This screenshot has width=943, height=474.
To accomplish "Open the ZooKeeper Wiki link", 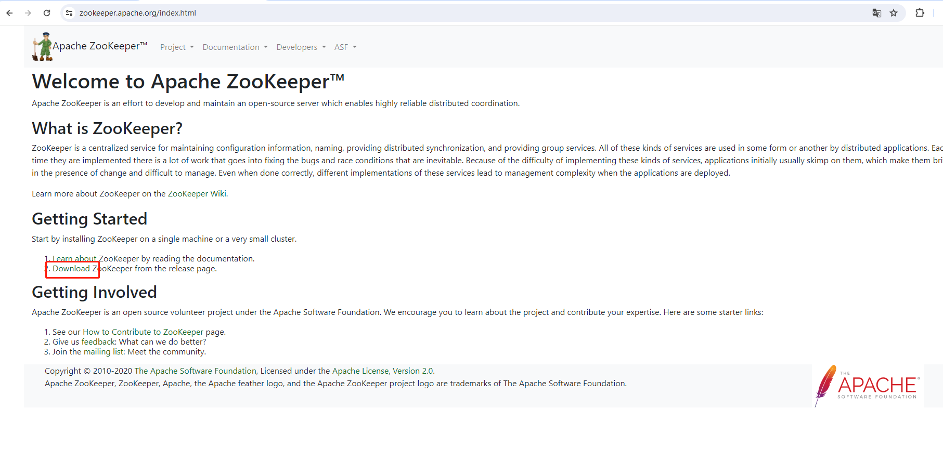I will coord(197,194).
